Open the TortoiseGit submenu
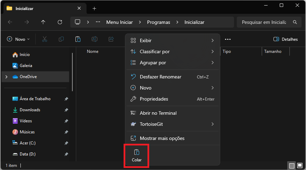Screen dimensions: 306x170 pos(172,124)
